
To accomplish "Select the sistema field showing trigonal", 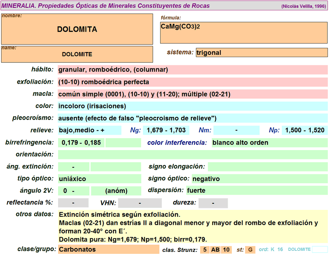I will pos(262,53).
